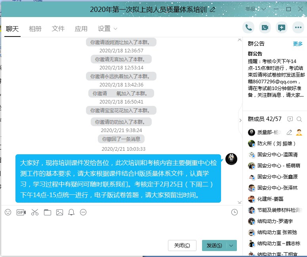The width and height of the screenshot is (307, 257).
Task: Select member 固安分中心-温国清 in list
Action: click(x=277, y=155)
